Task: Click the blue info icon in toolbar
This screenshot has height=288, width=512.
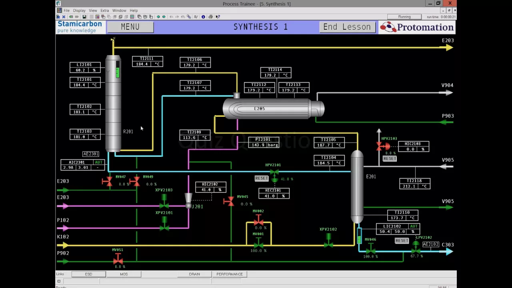Action: point(203,17)
